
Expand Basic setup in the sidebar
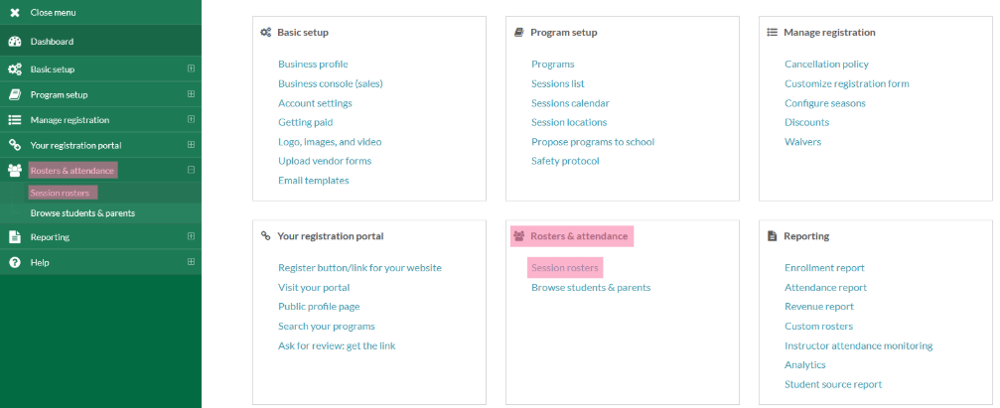(191, 69)
